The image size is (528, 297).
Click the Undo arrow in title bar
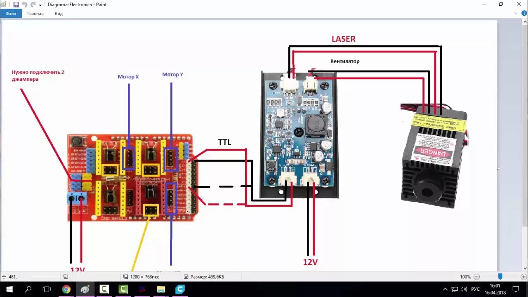25,5
